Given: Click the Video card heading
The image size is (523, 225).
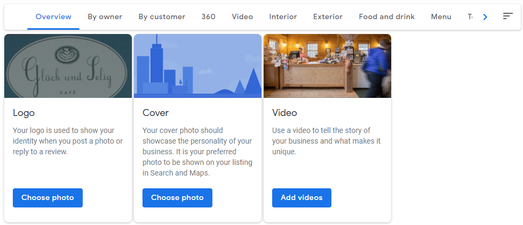Looking at the screenshot, I should 284,113.
